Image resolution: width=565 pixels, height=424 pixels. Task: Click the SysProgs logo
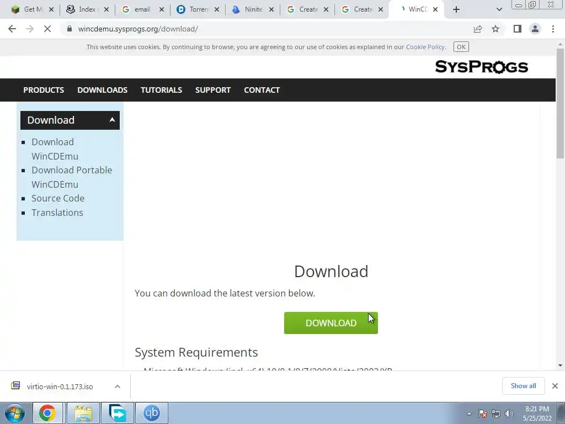[x=481, y=67]
